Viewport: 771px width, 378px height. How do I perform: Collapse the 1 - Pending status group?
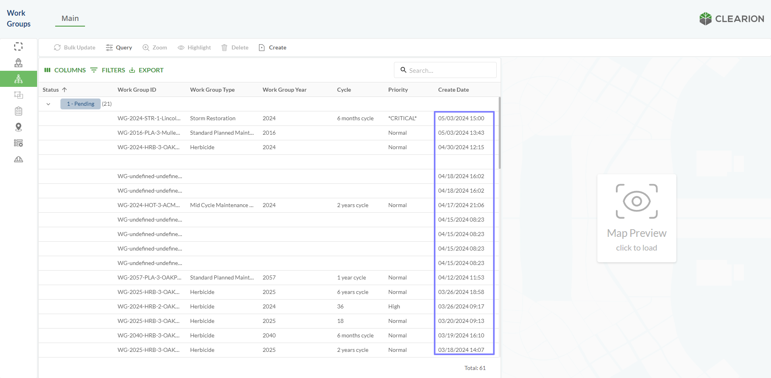[x=48, y=104]
